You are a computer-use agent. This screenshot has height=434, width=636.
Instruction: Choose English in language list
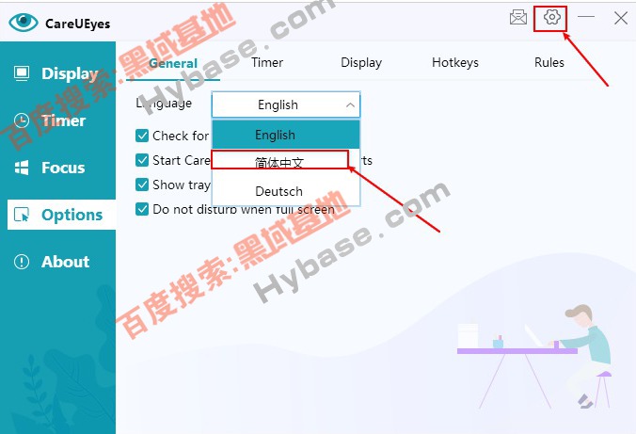[286, 135]
